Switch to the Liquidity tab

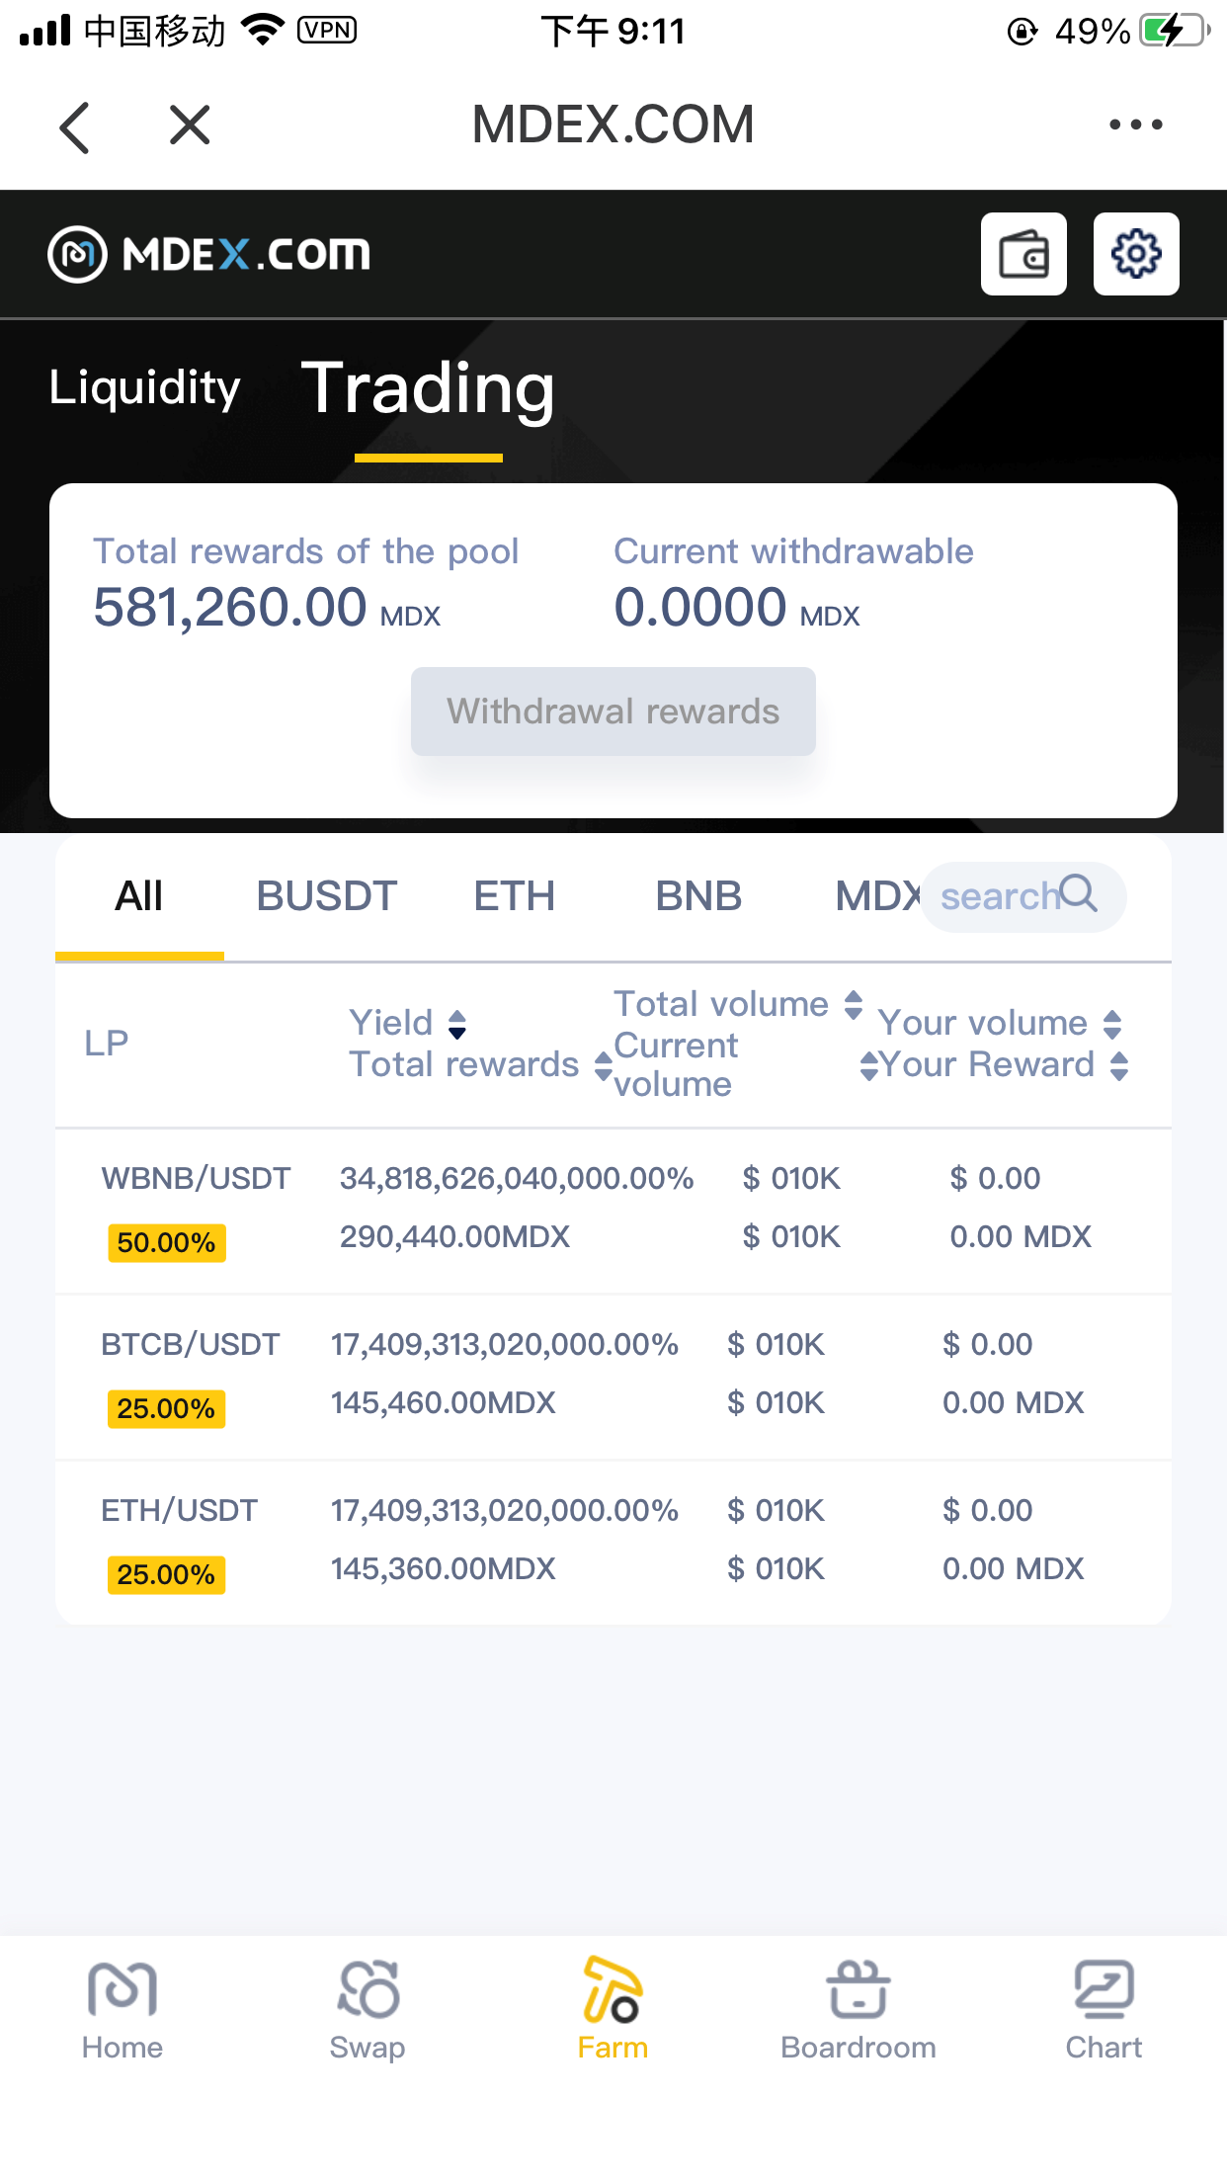145,387
